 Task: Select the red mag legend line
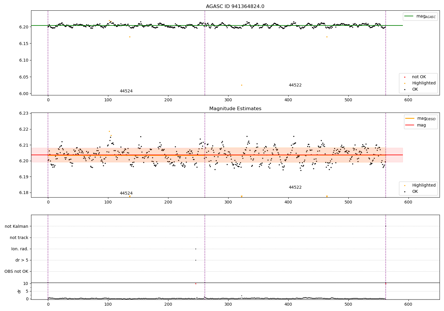(x=410, y=125)
